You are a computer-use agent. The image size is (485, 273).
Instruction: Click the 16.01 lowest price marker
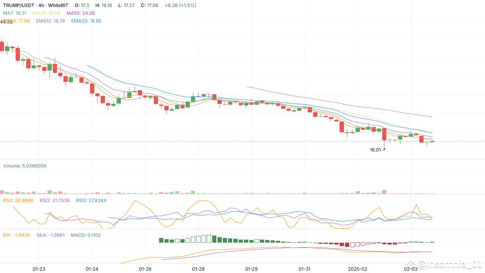(377, 150)
